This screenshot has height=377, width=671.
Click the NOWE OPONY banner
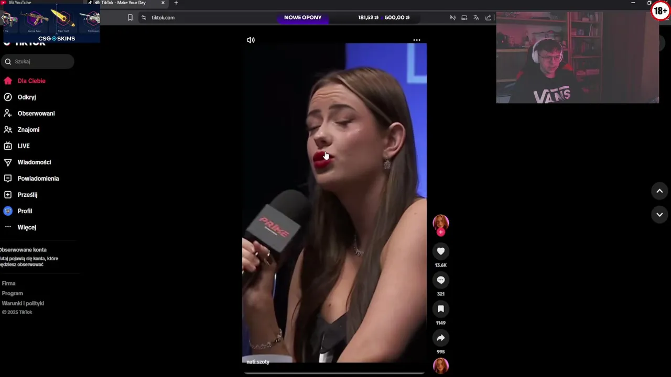303,17
